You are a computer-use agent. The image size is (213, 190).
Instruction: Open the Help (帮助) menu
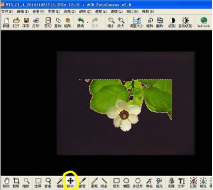tap(148, 11)
